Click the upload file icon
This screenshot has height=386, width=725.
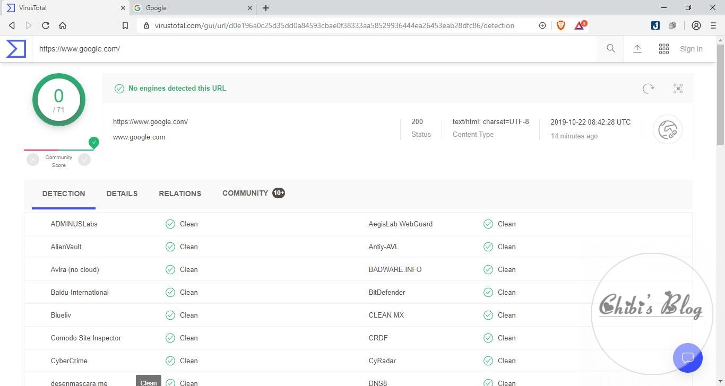[x=637, y=49]
